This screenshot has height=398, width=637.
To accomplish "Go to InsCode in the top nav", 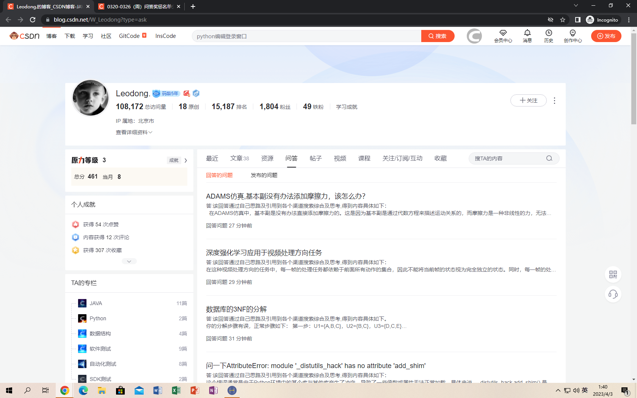I will tap(166, 36).
